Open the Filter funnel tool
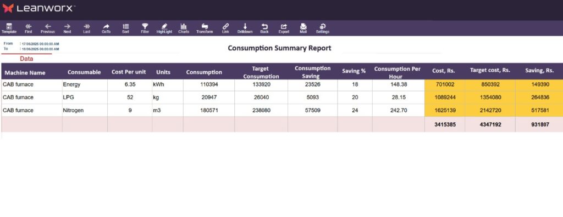 (x=145, y=28)
